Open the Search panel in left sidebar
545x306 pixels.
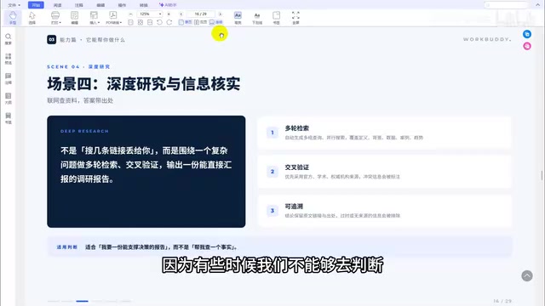[9, 39]
